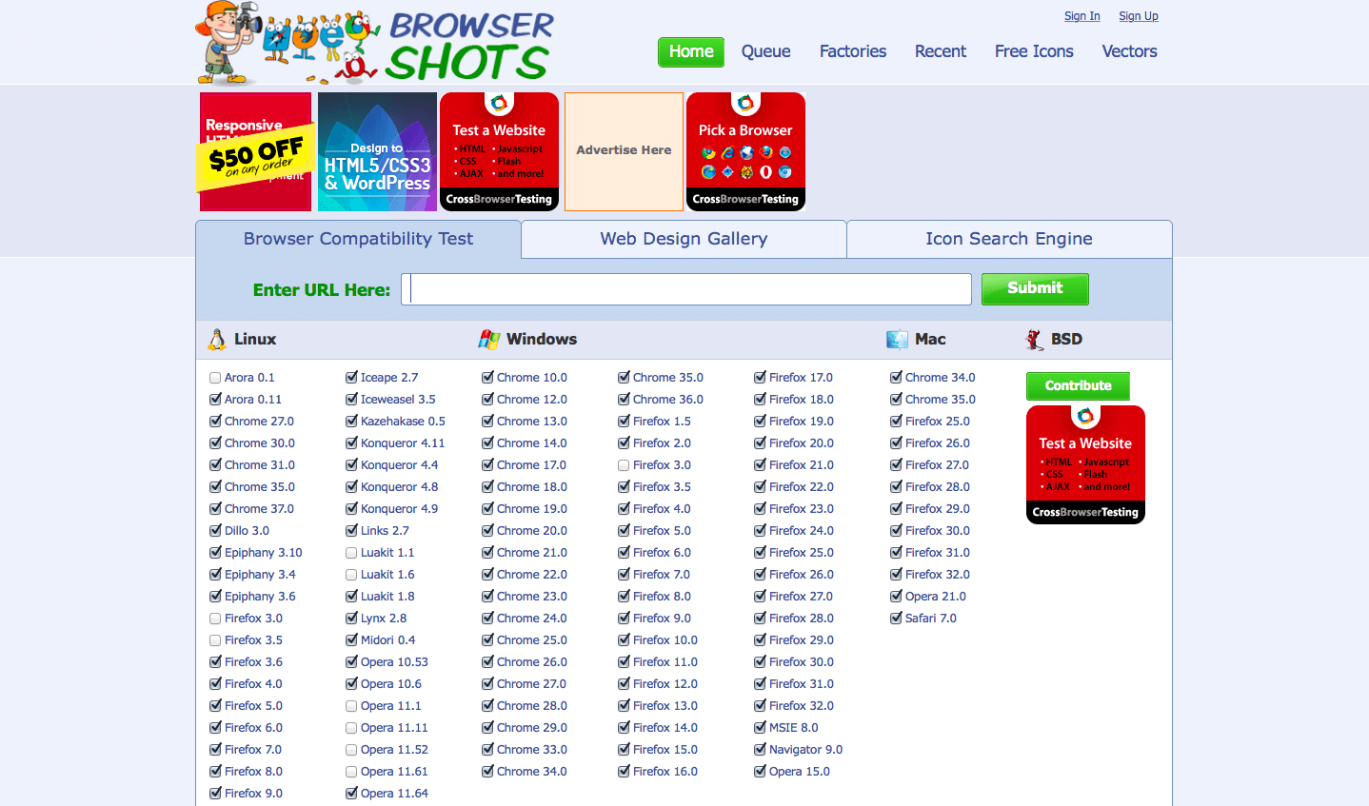Click the Opera 10.53 label
Image resolution: width=1369 pixels, height=806 pixels.
click(394, 662)
